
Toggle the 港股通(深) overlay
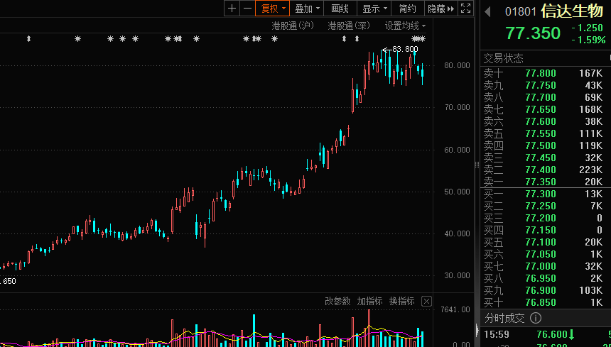(349, 26)
